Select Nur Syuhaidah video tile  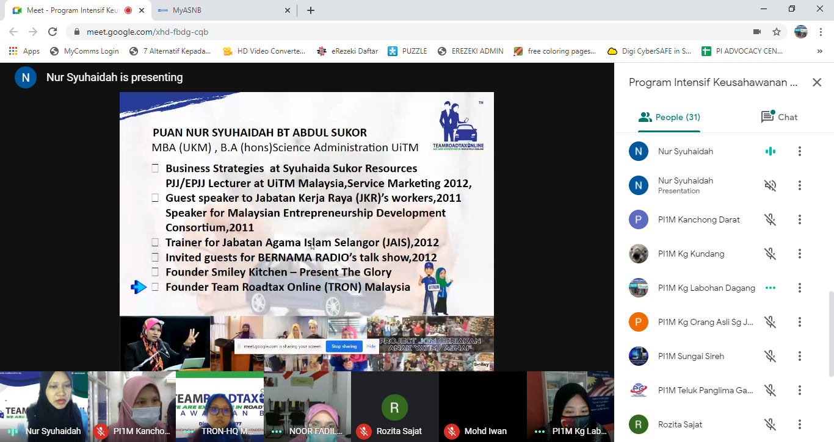pyautogui.click(x=44, y=407)
